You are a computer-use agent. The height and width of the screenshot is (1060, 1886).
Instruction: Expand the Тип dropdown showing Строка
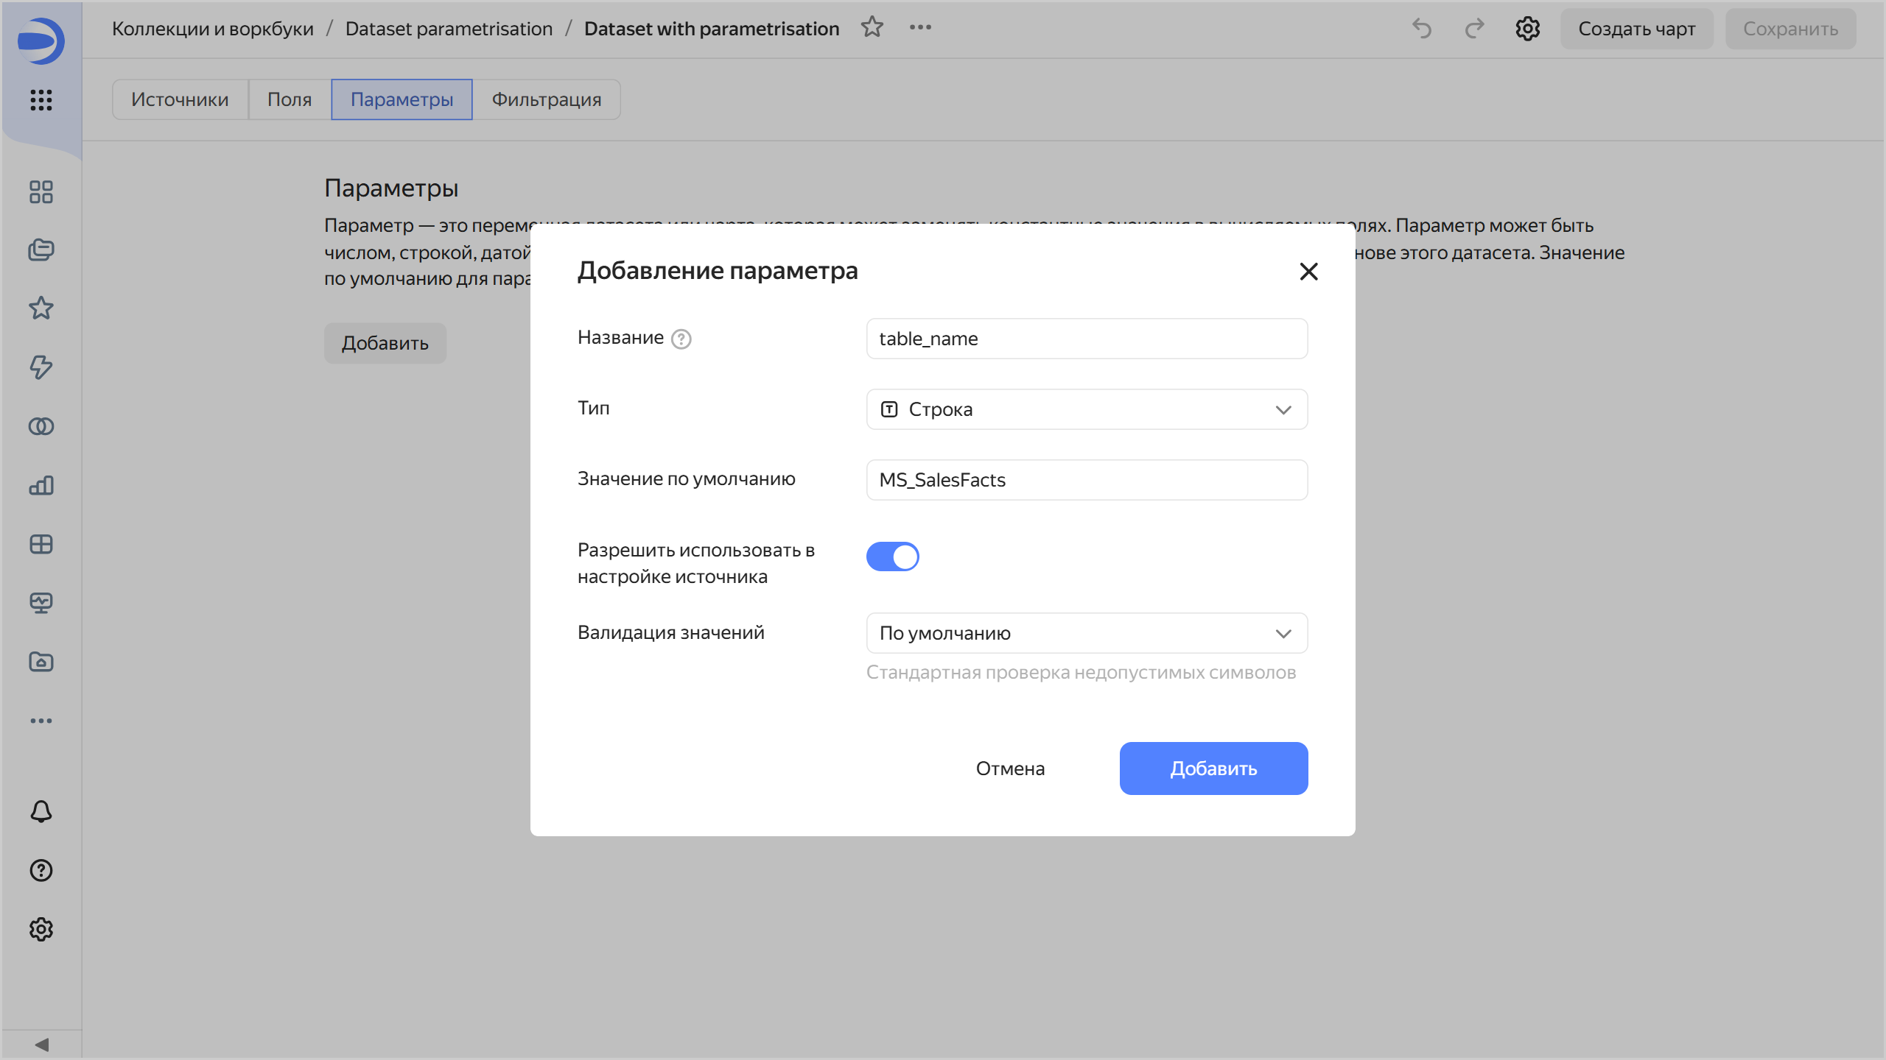tap(1087, 409)
